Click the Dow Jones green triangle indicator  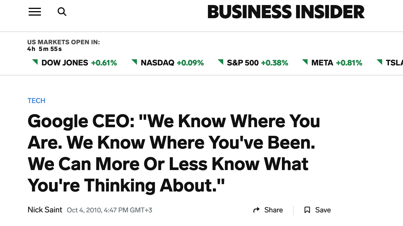[x=35, y=62]
